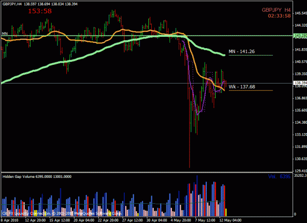
Task: Click the 22 Apr 20:00 time label
Action: [108, 220]
